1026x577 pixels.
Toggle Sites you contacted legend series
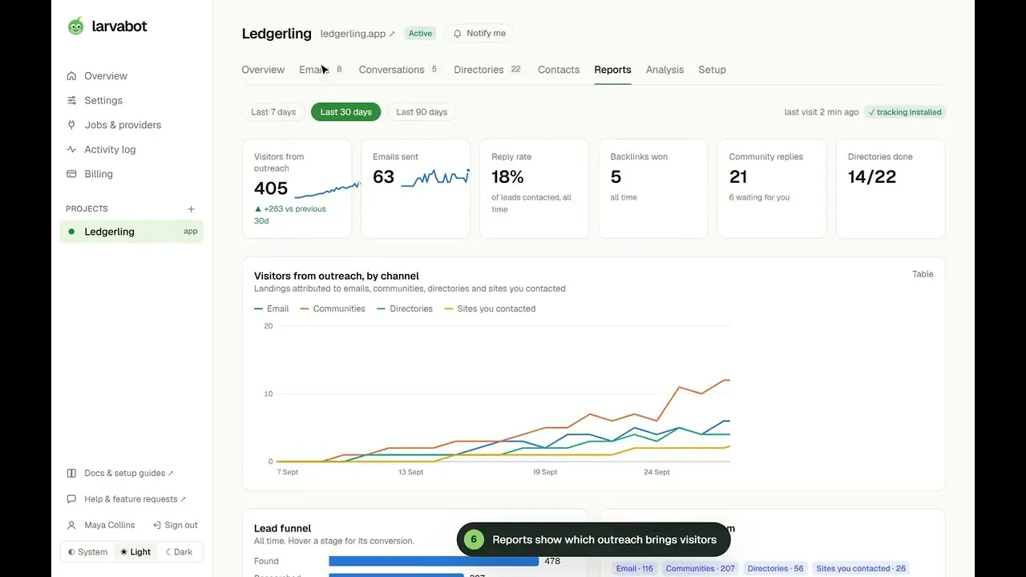pyautogui.click(x=490, y=309)
